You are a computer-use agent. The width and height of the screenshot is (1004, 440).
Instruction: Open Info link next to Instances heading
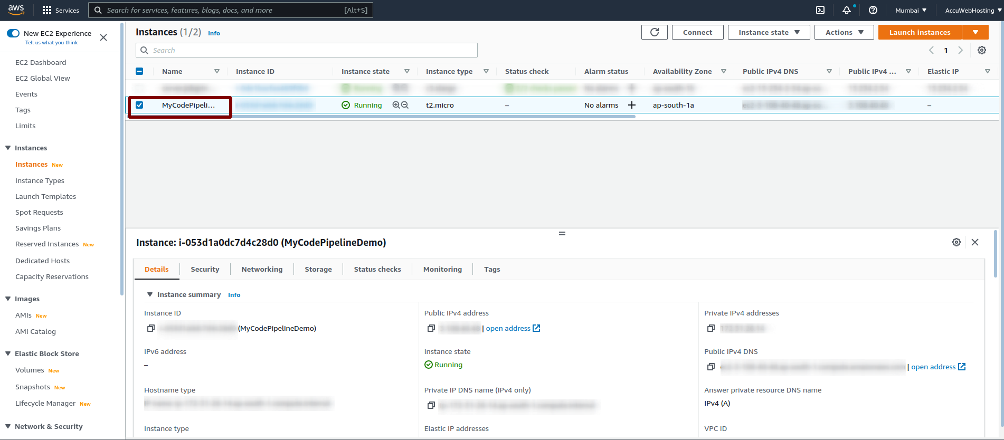214,33
